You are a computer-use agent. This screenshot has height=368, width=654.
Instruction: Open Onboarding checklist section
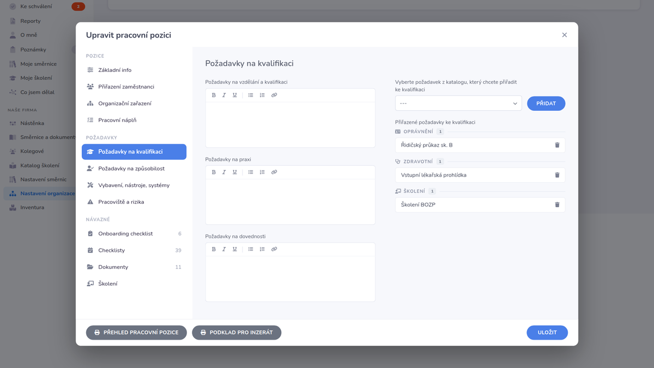tap(134, 234)
